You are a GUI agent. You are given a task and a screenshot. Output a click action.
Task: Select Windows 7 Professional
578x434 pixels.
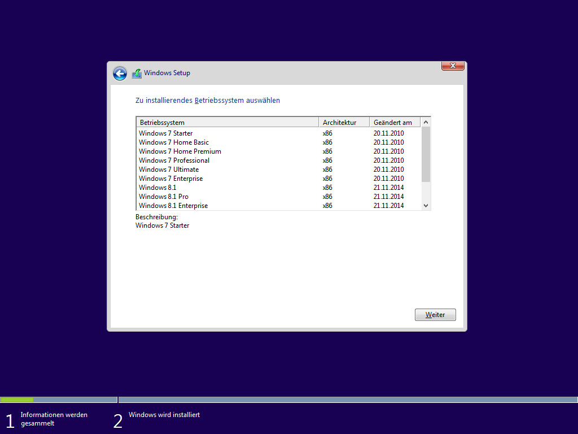[x=279, y=160]
